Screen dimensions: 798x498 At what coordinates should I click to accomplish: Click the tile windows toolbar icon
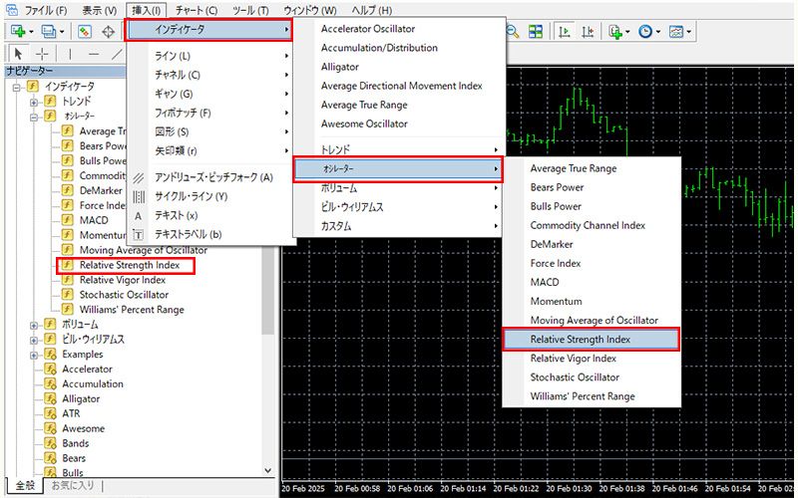click(536, 31)
